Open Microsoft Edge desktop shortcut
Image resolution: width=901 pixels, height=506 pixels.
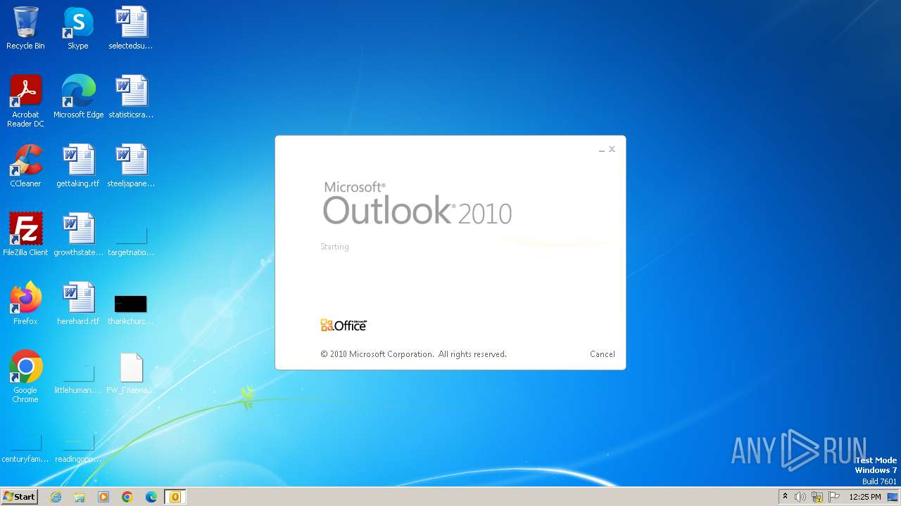pos(78,97)
